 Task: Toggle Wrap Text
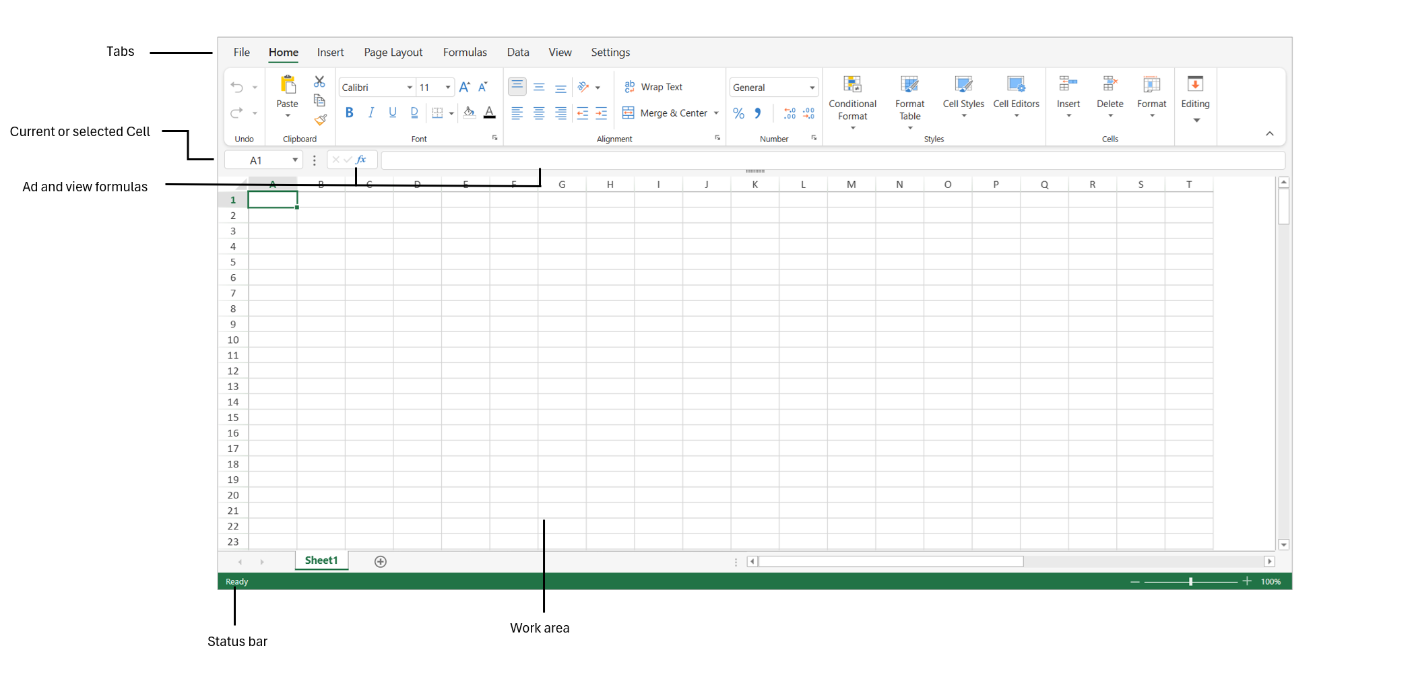click(653, 87)
